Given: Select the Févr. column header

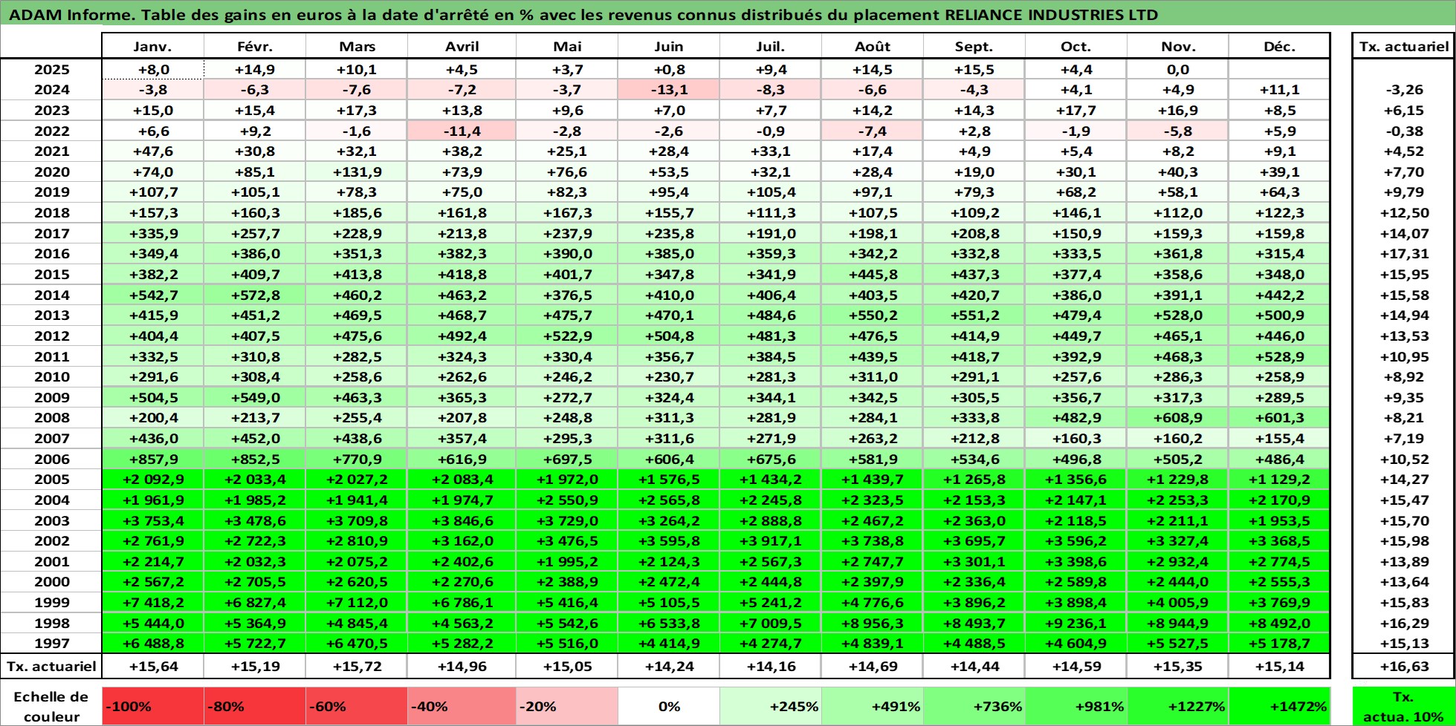Looking at the screenshot, I should tap(255, 46).
